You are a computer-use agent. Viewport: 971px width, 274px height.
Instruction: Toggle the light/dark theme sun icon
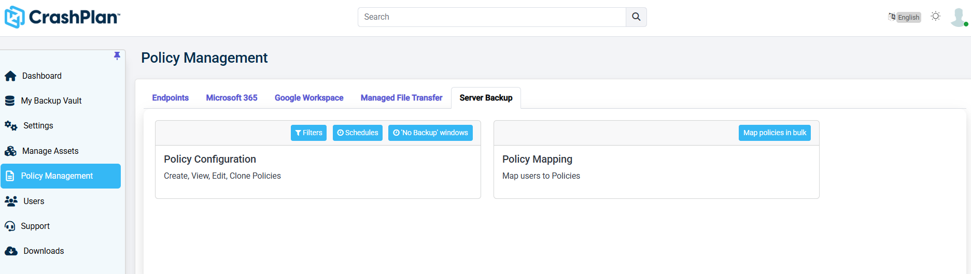click(936, 17)
